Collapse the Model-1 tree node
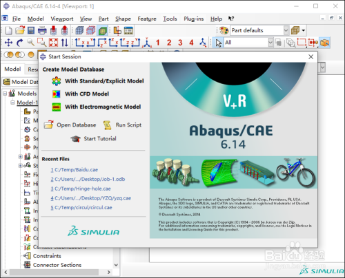 coord(12,103)
